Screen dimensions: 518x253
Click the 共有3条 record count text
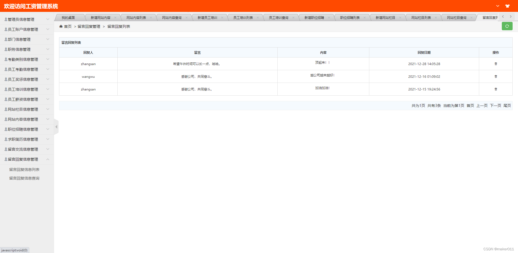[x=434, y=106]
